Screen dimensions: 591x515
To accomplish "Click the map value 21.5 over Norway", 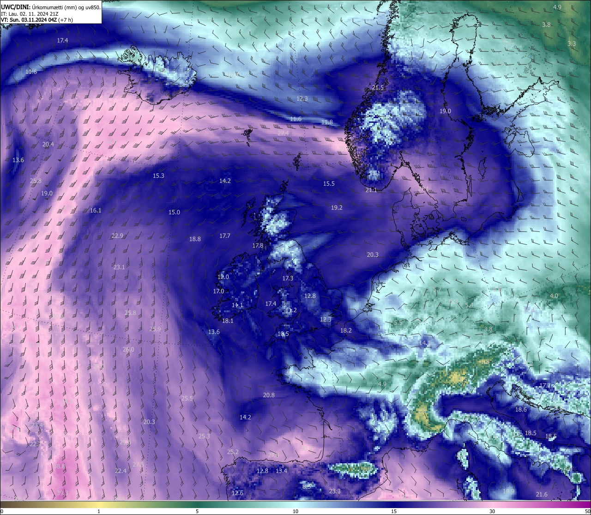I will [x=378, y=87].
